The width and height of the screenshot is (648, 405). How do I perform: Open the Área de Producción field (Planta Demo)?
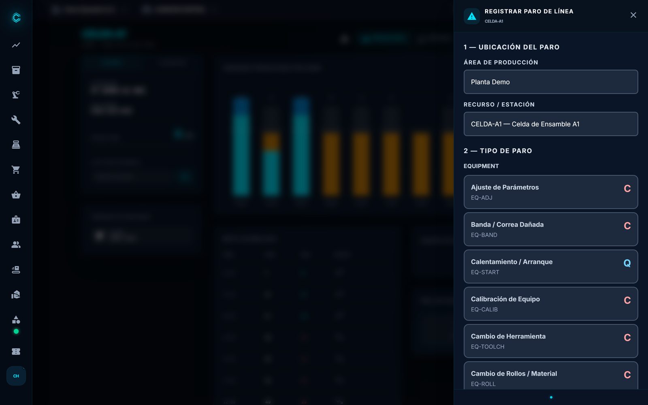coord(551,82)
